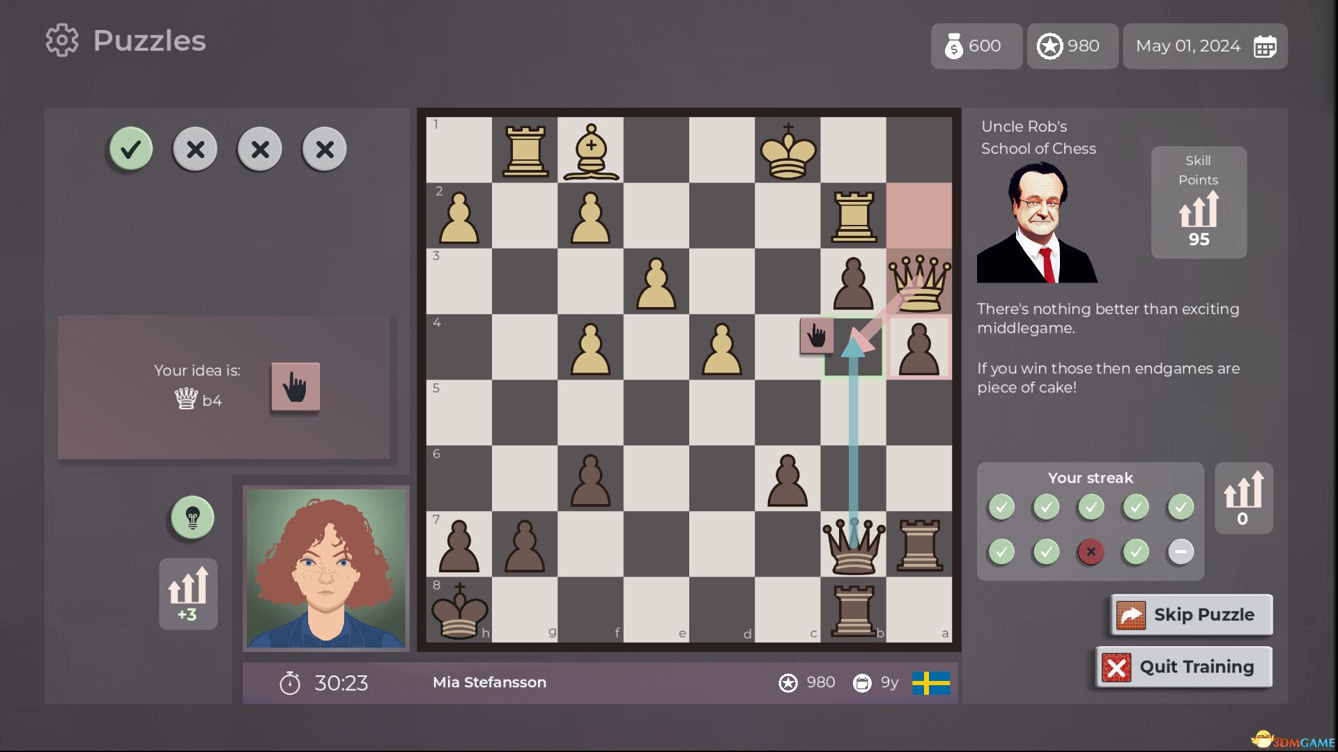Click the +3 skill arrows icon

tap(187, 593)
